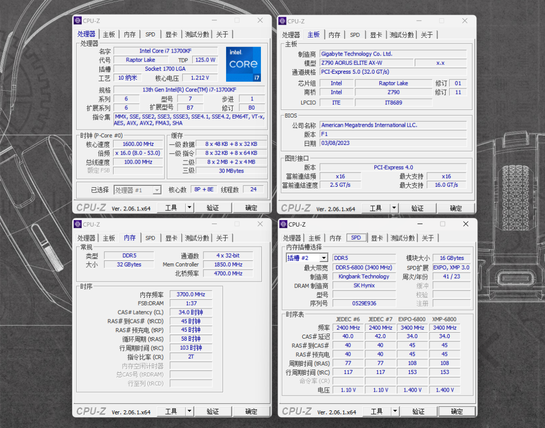Click the 30 MBytes L3 cache value
The image size is (545, 428).
point(232,171)
